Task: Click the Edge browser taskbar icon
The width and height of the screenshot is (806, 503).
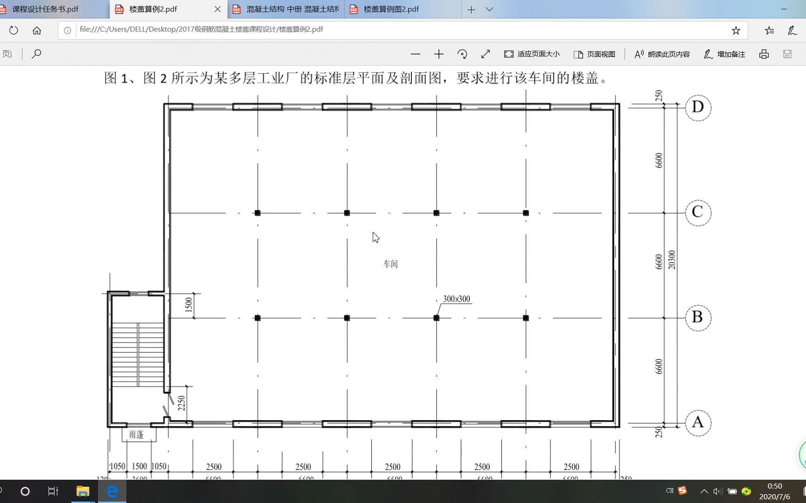Action: click(x=112, y=491)
